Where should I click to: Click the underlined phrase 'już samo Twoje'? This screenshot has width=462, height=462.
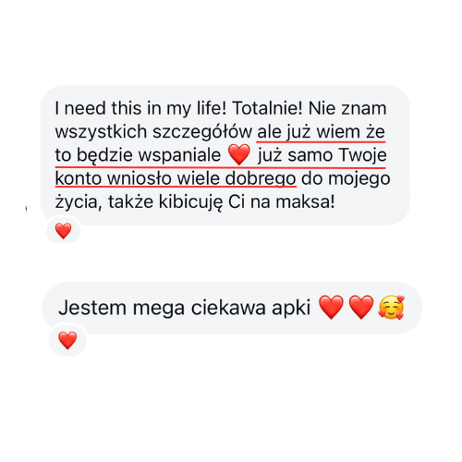(x=322, y=155)
